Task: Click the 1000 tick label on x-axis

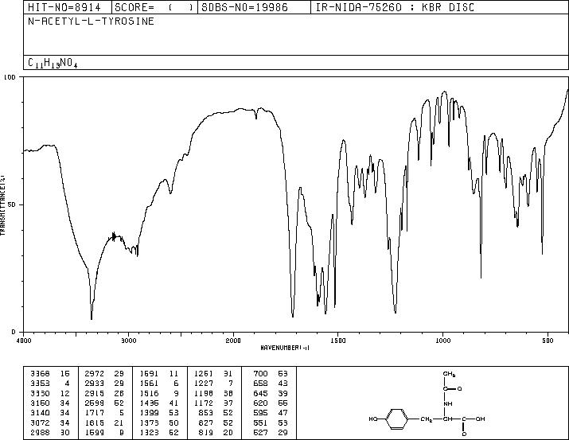Action: [x=442, y=341]
